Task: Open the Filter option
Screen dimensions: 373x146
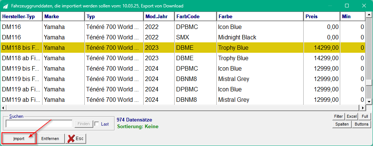Action: (x=339, y=116)
